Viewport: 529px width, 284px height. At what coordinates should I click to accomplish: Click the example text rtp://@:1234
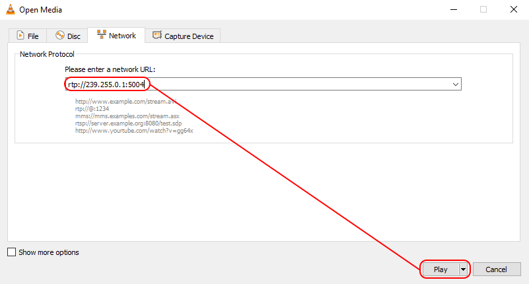(x=92, y=108)
